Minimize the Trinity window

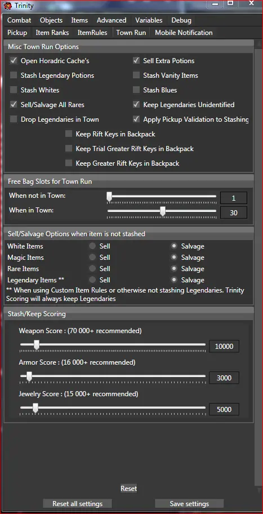click(215, 3)
